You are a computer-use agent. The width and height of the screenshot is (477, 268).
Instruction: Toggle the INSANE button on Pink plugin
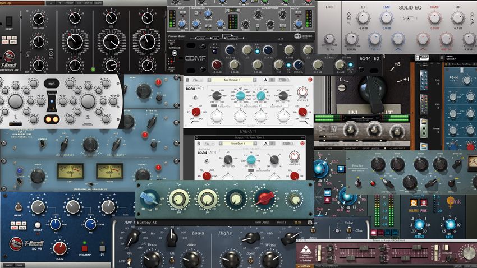click(x=414, y=202)
